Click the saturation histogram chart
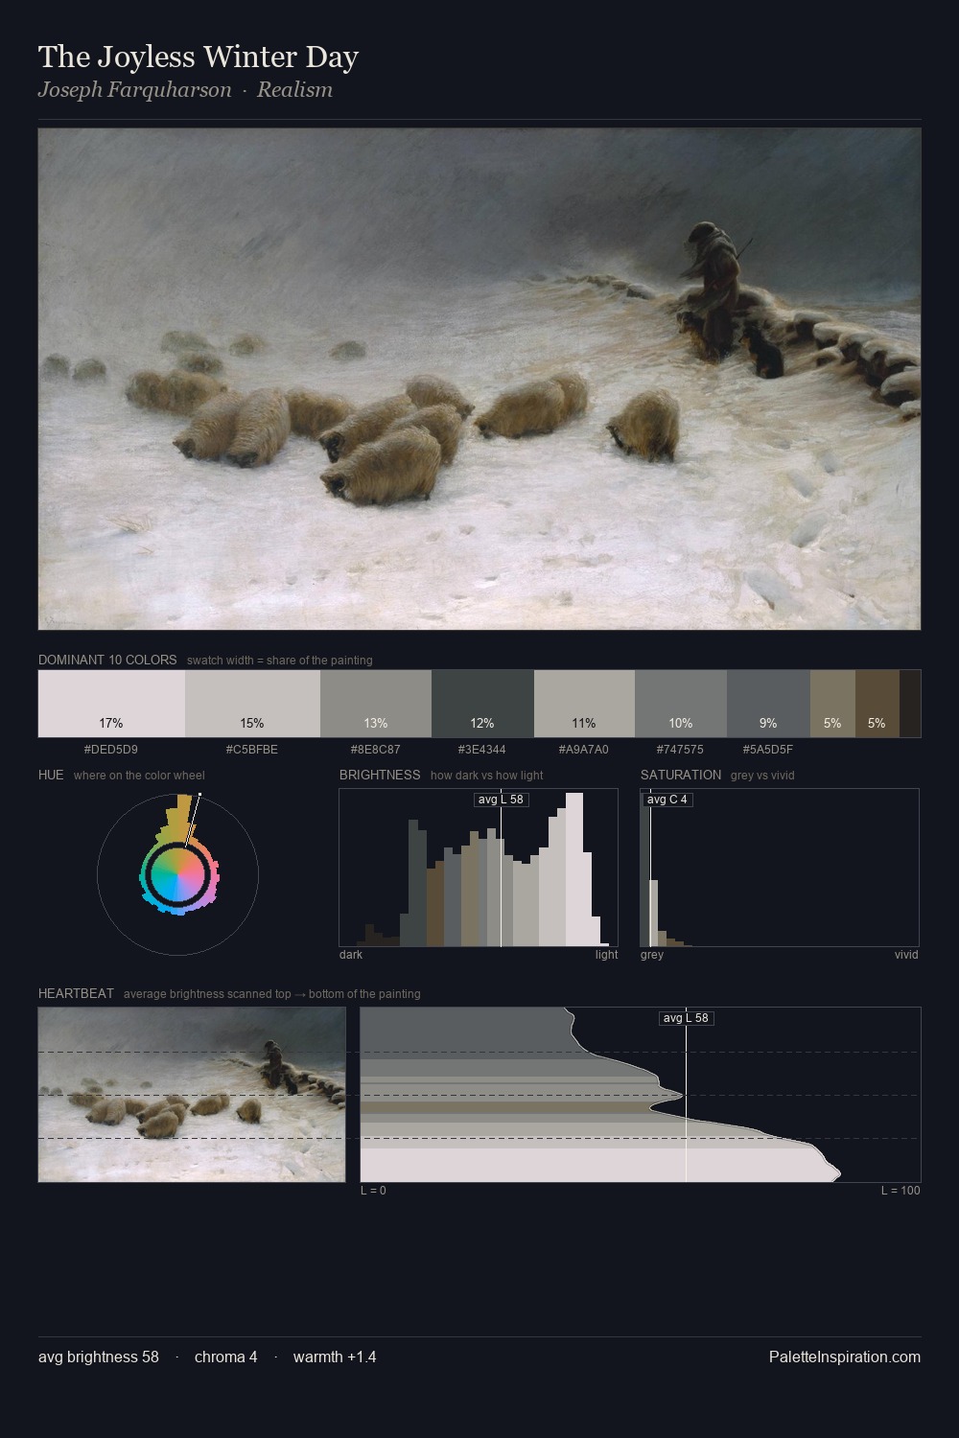The image size is (959, 1438). pyautogui.click(x=780, y=868)
